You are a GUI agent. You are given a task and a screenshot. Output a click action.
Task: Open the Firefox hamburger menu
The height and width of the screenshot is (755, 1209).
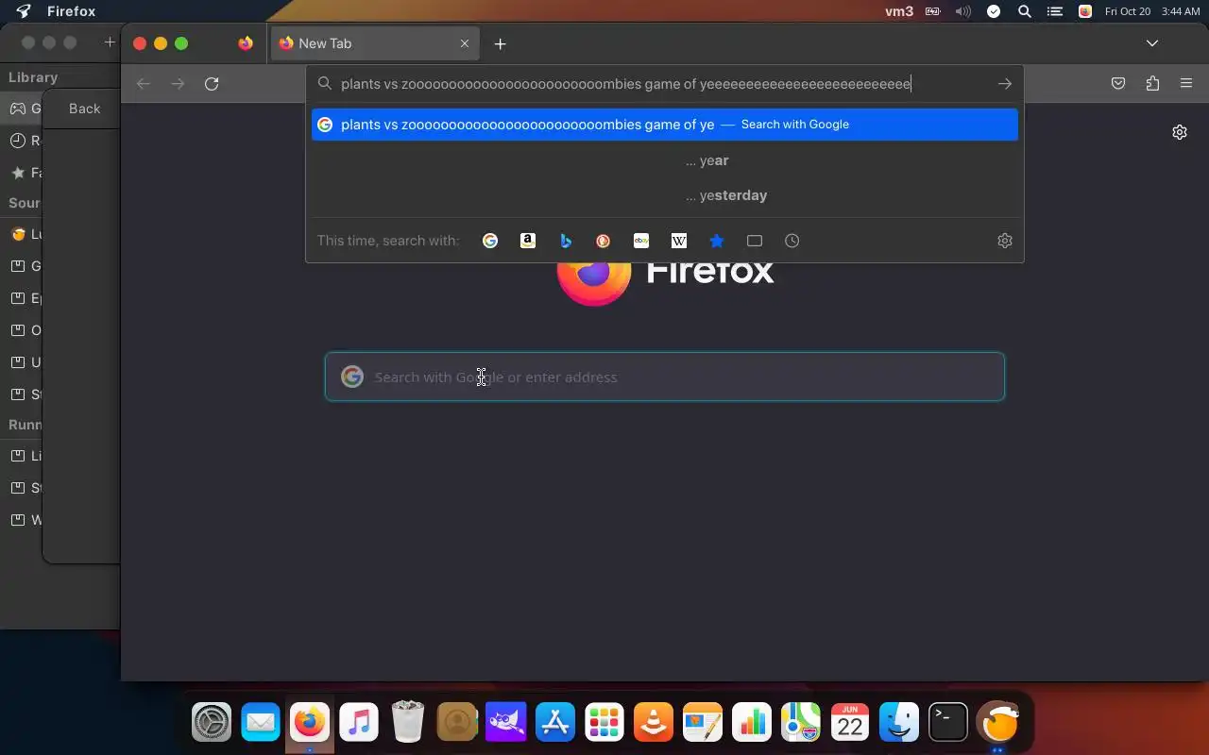pos(1186,84)
